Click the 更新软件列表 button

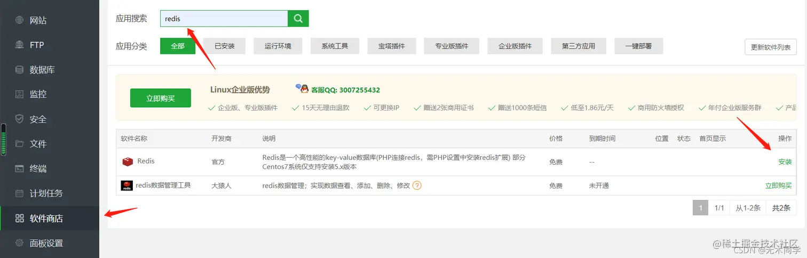pos(771,47)
